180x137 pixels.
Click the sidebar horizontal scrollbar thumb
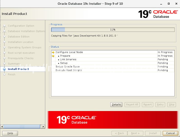coord(22,127)
